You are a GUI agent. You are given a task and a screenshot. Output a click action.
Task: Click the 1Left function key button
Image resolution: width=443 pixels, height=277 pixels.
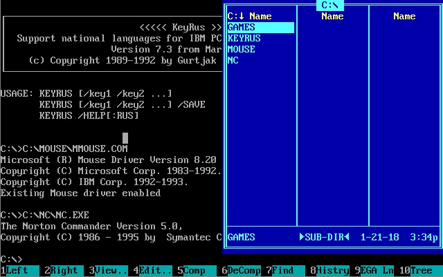click(19, 271)
